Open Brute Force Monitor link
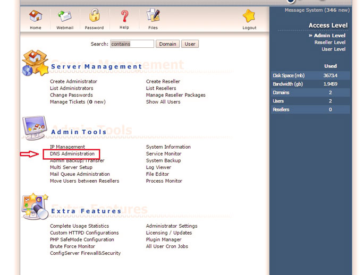 click(72, 246)
